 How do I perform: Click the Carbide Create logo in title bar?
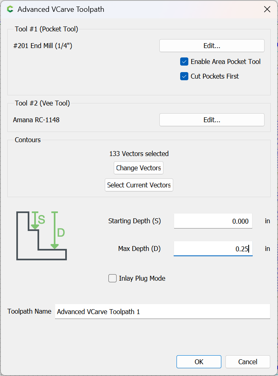[10, 9]
